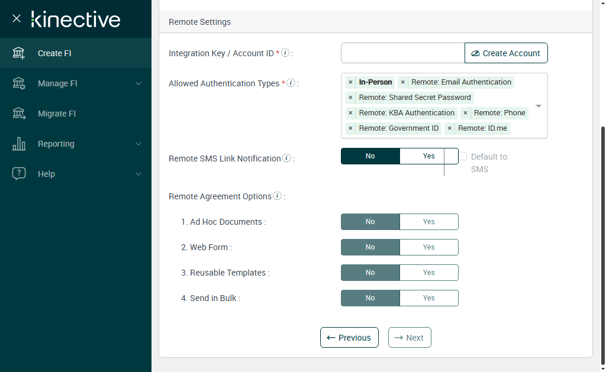Click info icon beside Allowed Authentication Types
606x372 pixels.
click(x=291, y=83)
